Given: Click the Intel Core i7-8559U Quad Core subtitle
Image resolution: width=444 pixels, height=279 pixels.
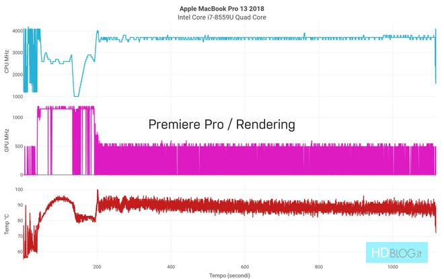Looking at the screenshot, I should click(x=221, y=17).
